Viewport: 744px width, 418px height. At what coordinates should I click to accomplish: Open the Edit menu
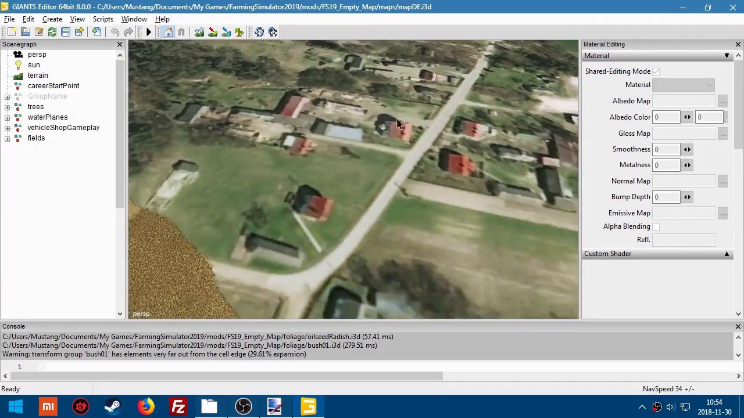click(x=28, y=19)
